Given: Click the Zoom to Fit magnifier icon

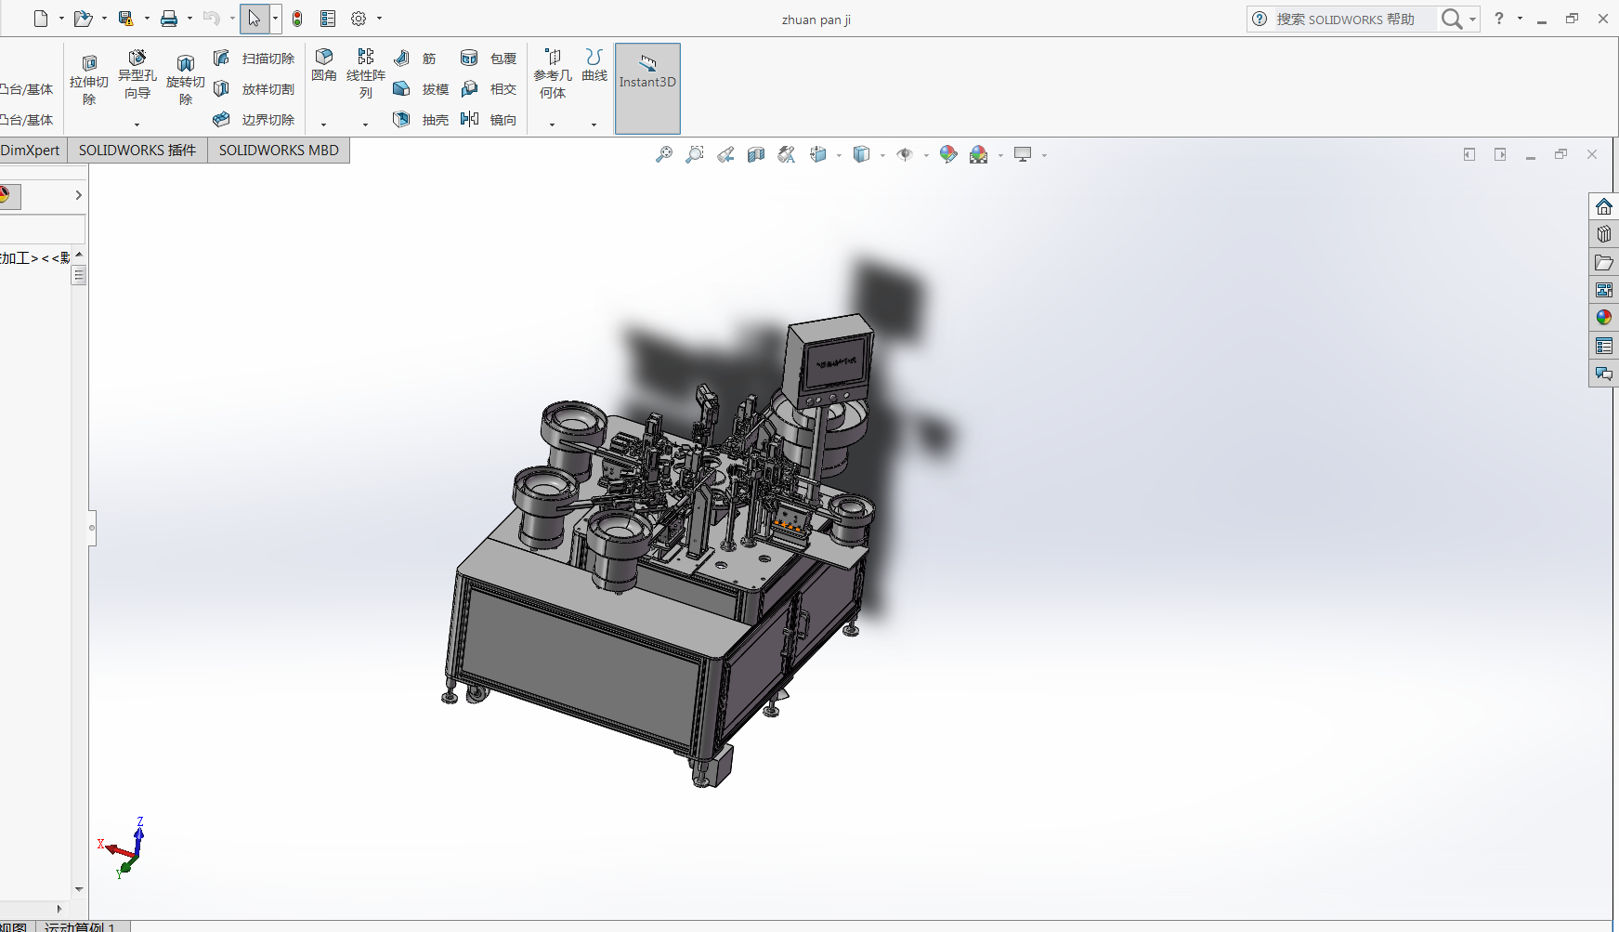Looking at the screenshot, I should click(663, 155).
